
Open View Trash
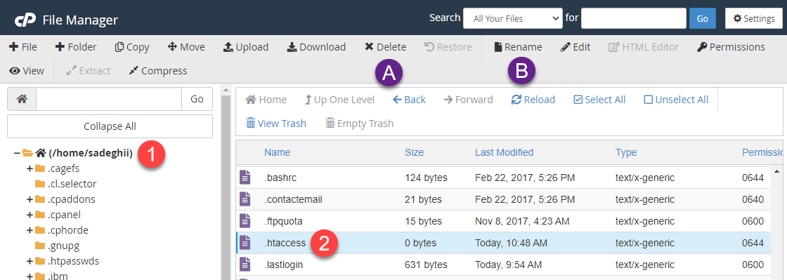[x=276, y=124]
